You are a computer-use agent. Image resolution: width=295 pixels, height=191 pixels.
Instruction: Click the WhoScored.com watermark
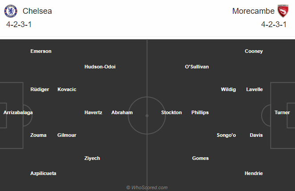click(x=147, y=187)
